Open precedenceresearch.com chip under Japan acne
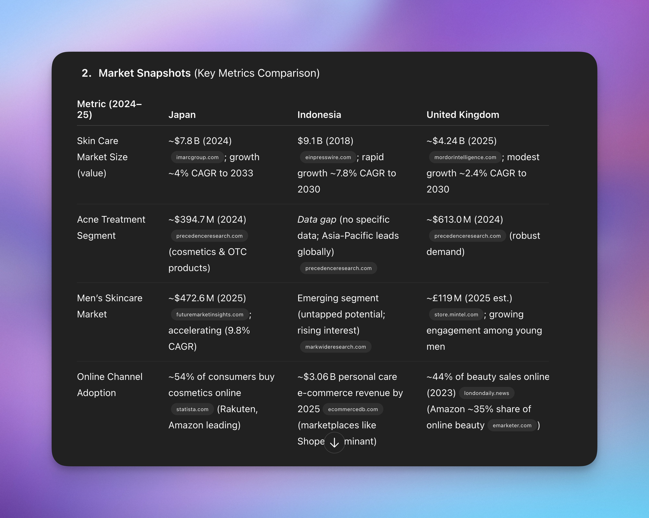Viewport: 649px width, 518px height. pyautogui.click(x=209, y=236)
